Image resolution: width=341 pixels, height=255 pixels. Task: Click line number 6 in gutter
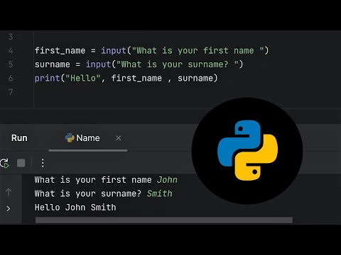[x=11, y=78]
